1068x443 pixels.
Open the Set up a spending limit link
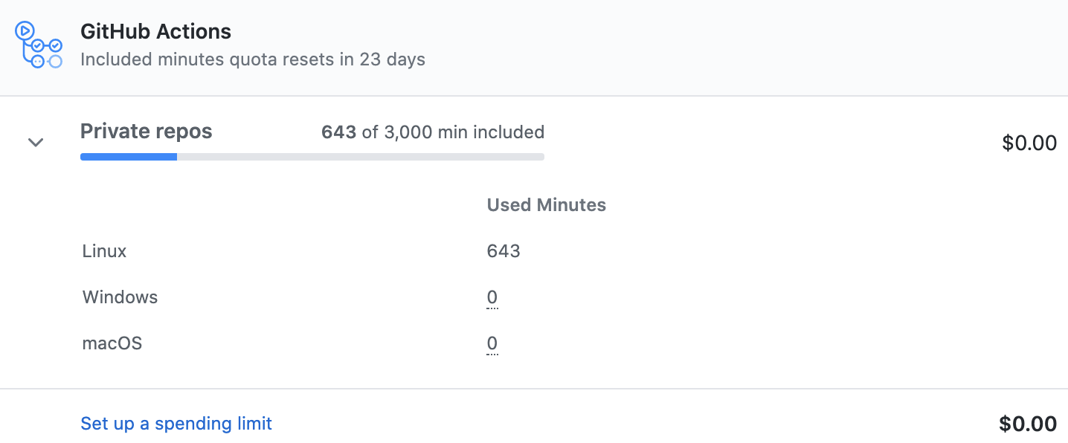[176, 424]
